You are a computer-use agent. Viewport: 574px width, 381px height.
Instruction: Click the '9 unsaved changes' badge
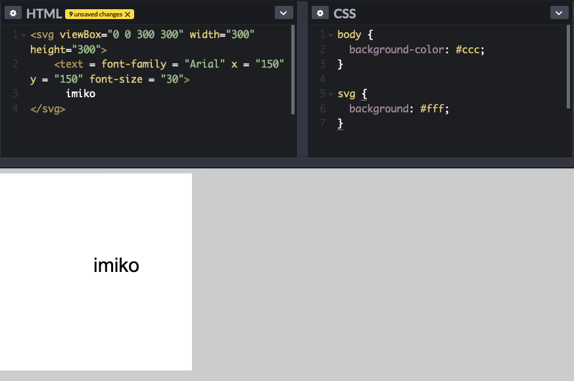tap(99, 14)
